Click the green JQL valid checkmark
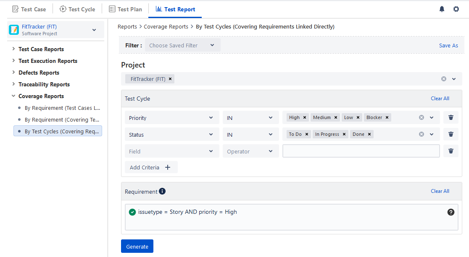 pos(132,212)
